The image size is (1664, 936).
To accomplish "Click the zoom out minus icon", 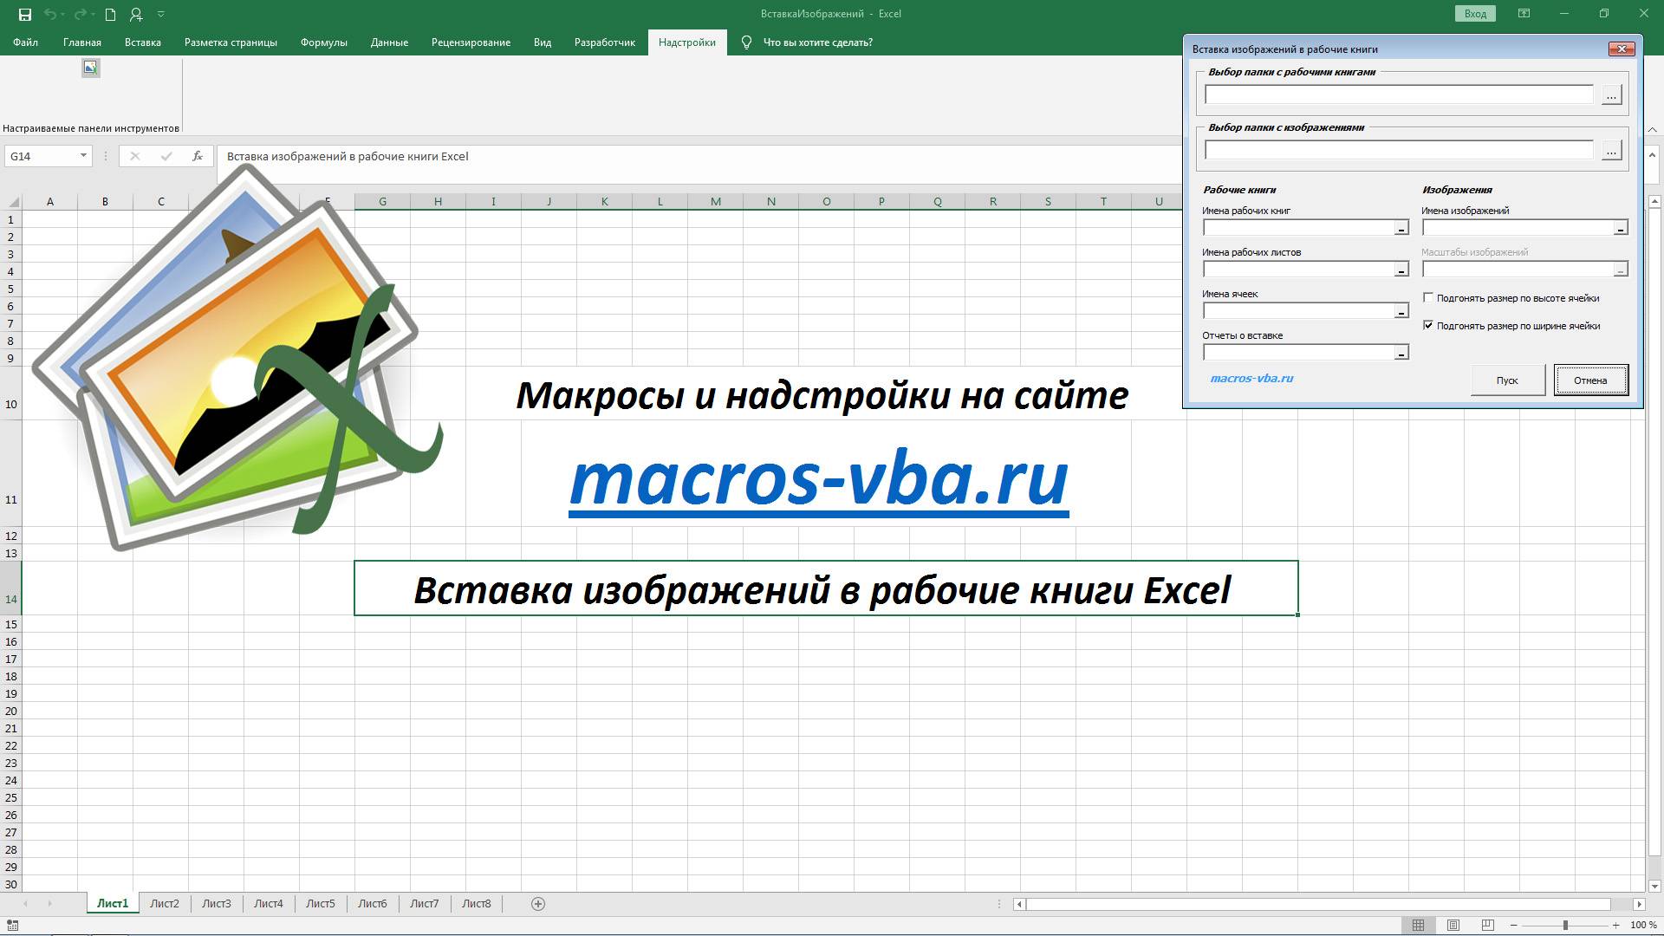I will [1513, 926].
